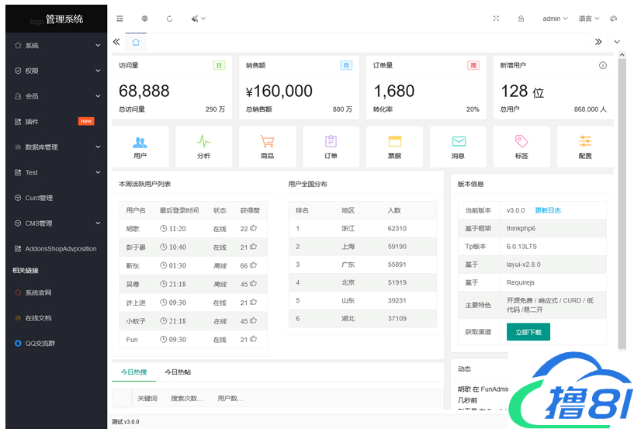Open the 更新日志 changelog link

click(x=547, y=210)
